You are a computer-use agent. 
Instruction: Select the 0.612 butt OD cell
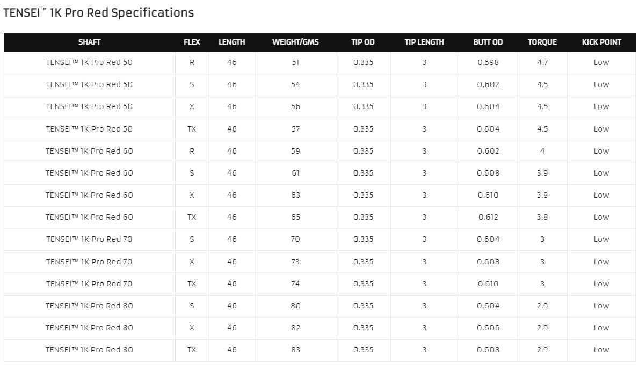pyautogui.click(x=488, y=217)
